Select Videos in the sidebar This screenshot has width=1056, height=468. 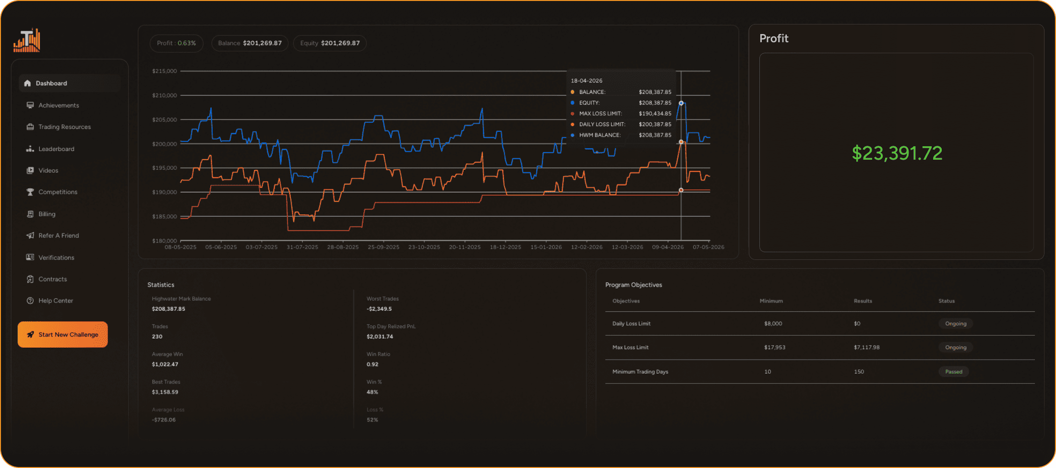point(48,170)
